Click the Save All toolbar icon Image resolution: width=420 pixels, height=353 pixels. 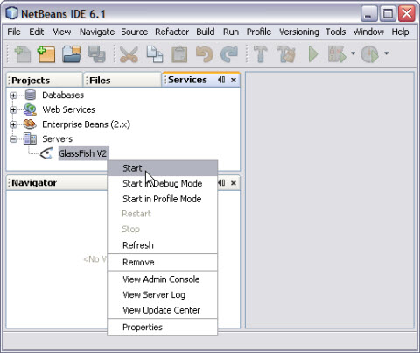96,54
